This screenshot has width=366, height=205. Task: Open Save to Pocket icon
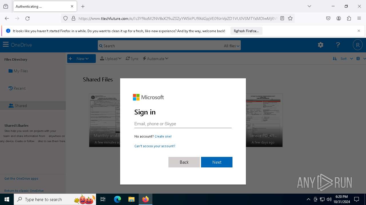pos(328,18)
